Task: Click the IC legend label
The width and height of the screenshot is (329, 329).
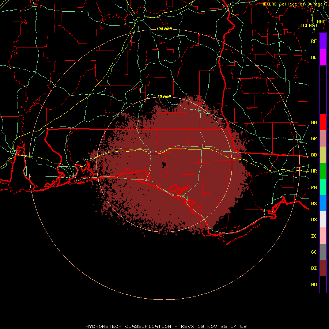Action: click(x=314, y=236)
